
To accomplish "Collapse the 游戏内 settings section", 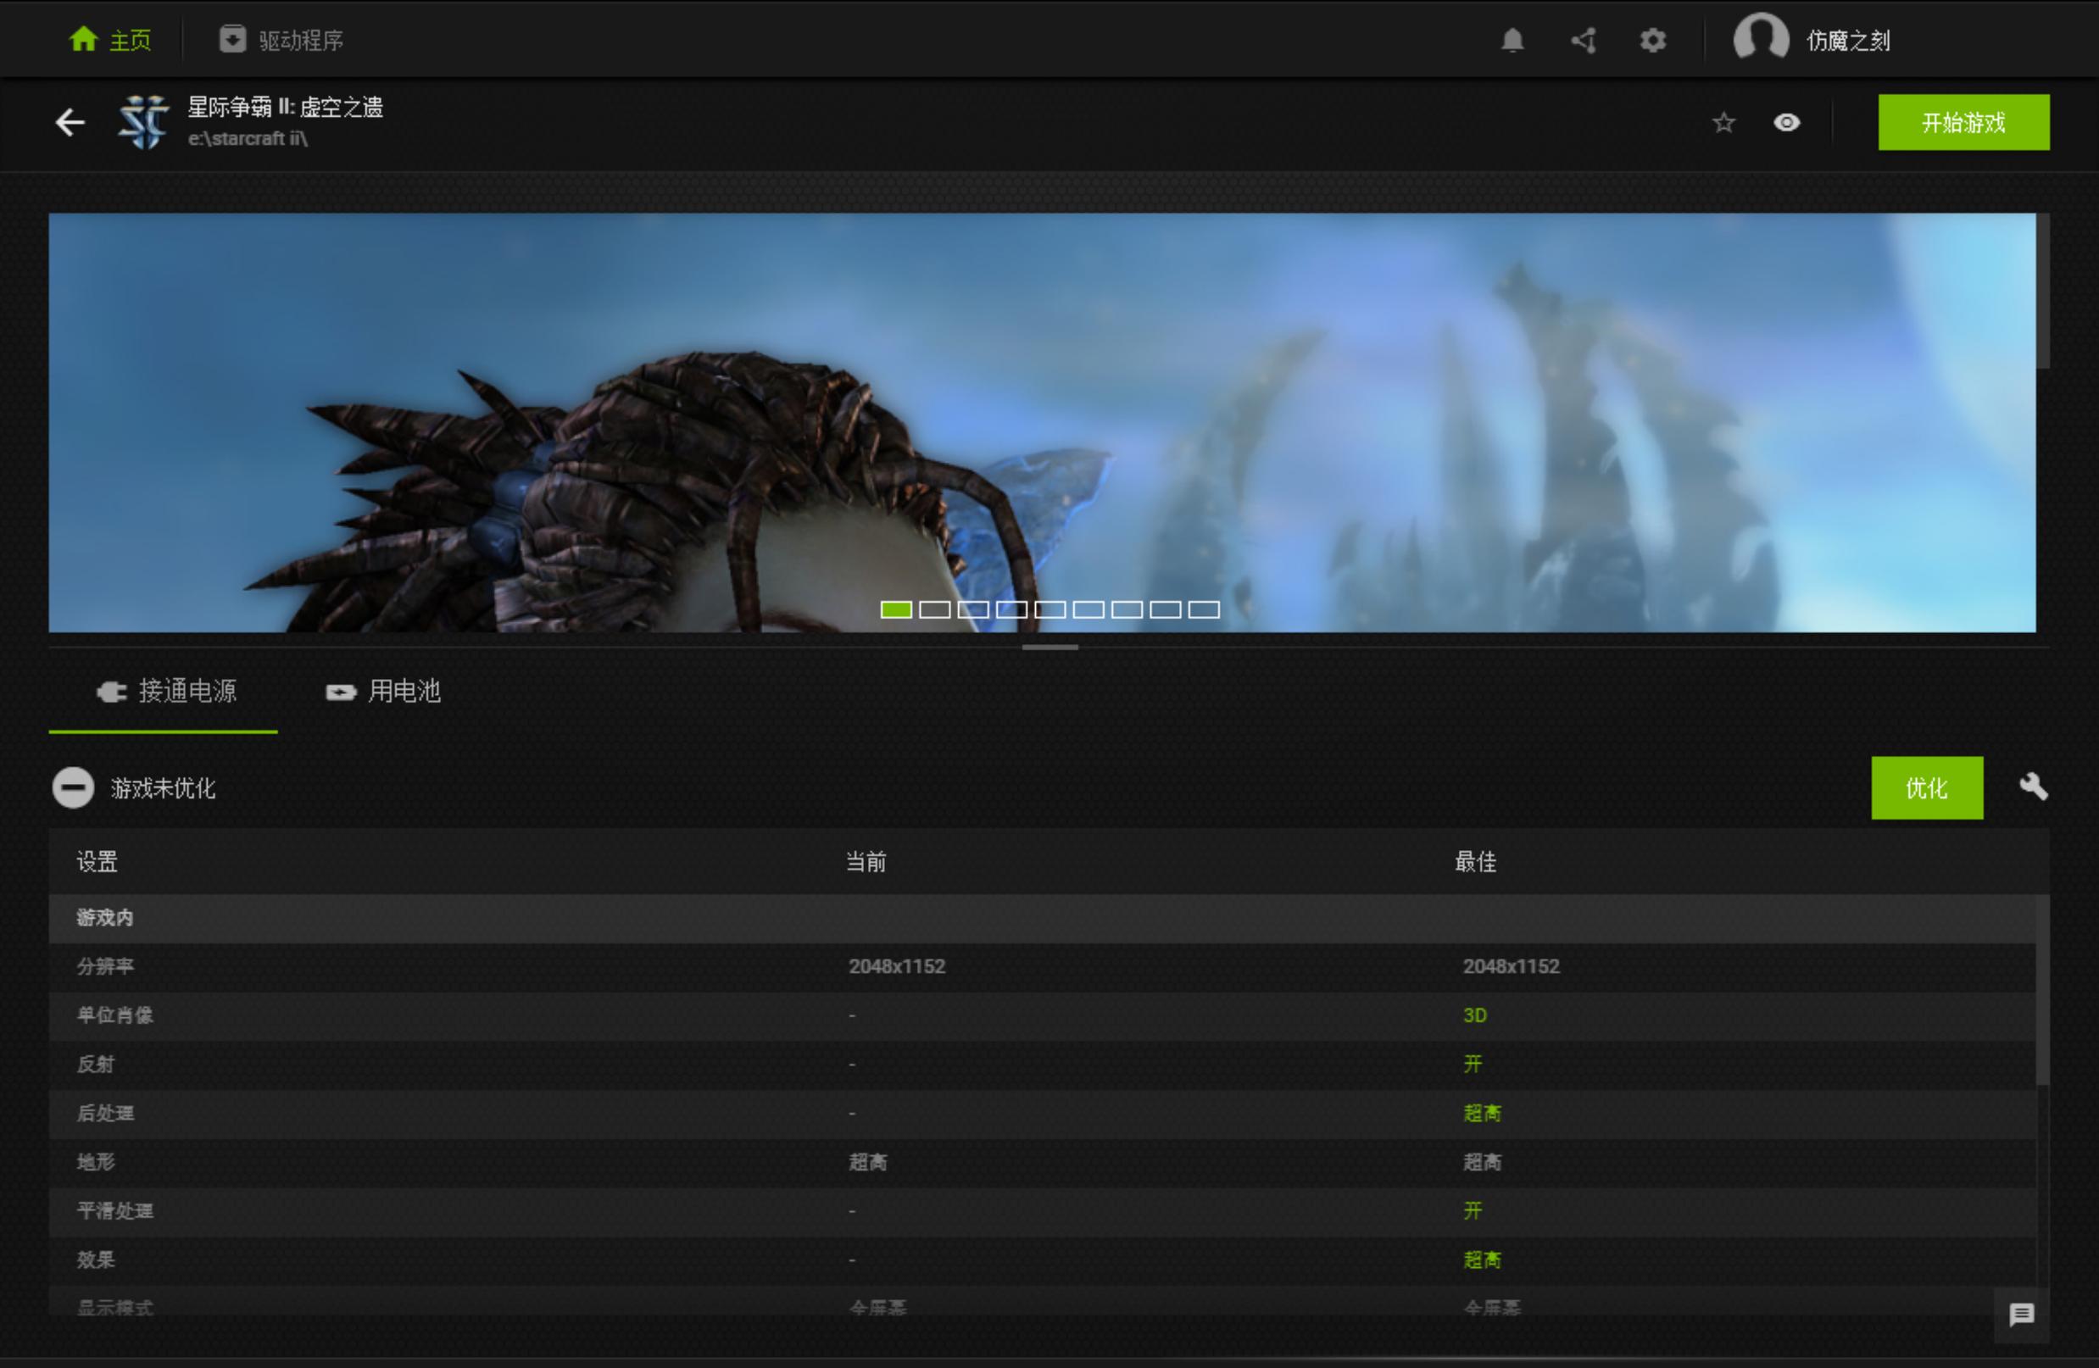I will click(x=104, y=917).
